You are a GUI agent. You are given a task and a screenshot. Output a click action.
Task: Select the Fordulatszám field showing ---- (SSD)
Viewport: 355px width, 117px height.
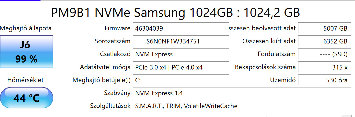click(x=324, y=54)
